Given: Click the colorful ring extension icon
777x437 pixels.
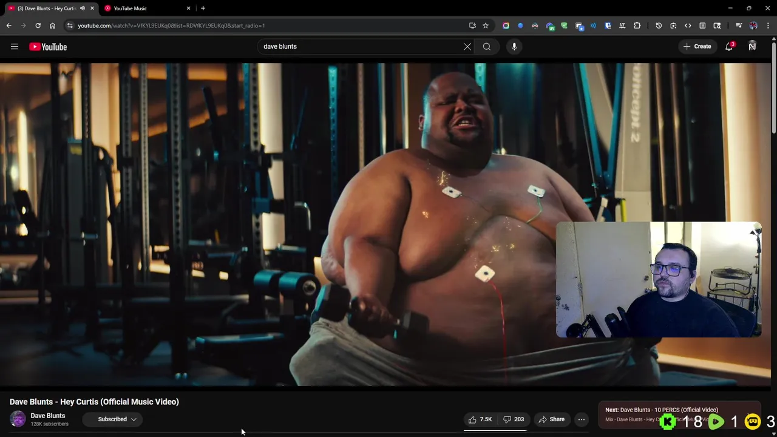Looking at the screenshot, I should point(506,25).
